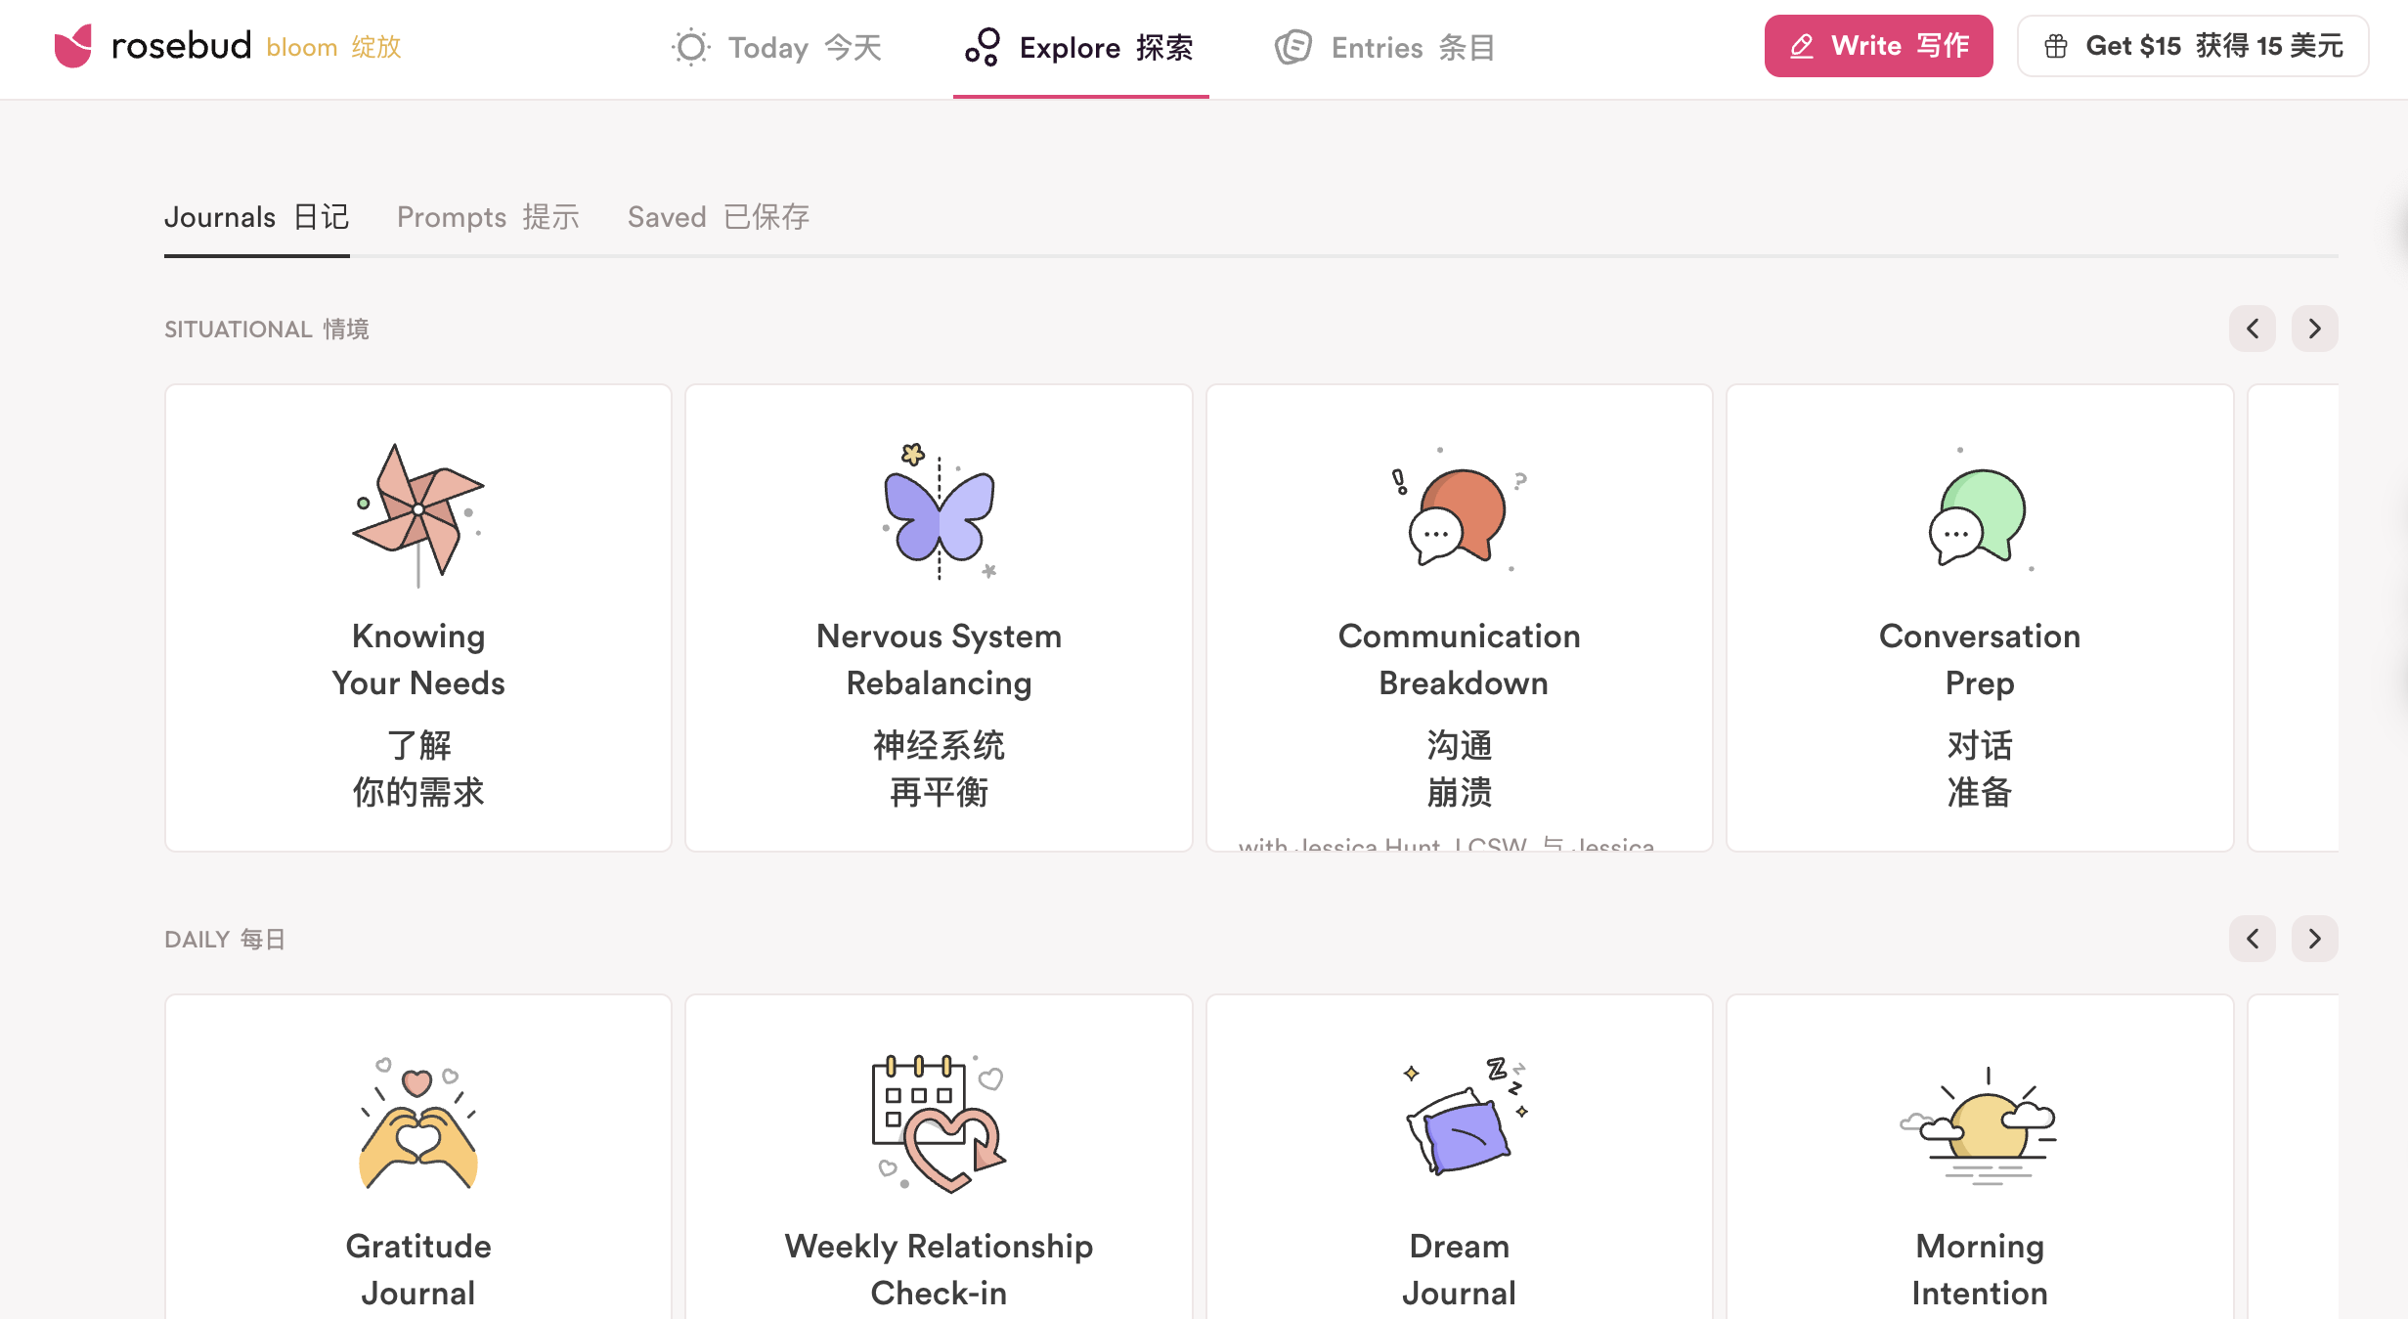2408x1319 pixels.
Task: Advance the Situational carousel with right arrow
Action: [x=2314, y=329]
